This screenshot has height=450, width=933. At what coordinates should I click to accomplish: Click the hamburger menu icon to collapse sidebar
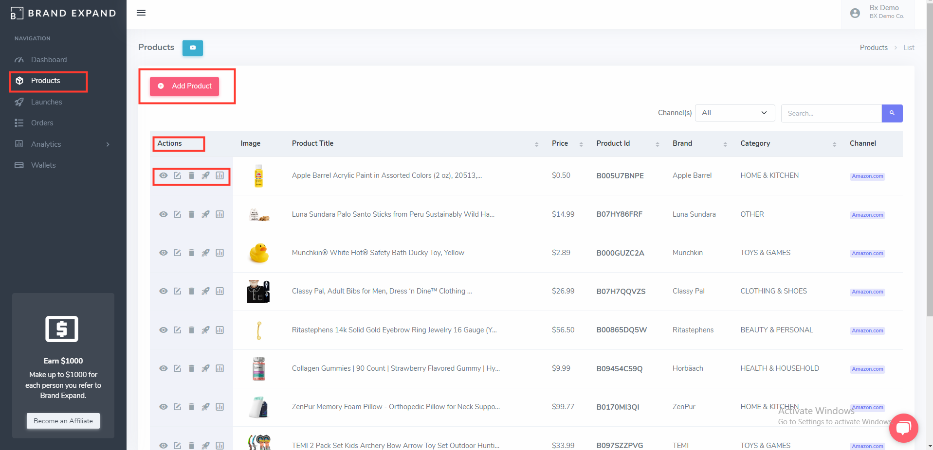[141, 13]
